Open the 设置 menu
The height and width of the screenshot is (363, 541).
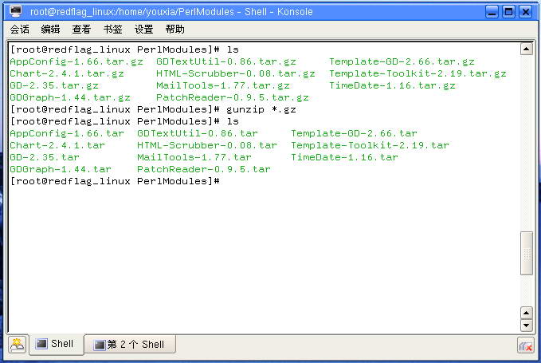pyautogui.click(x=143, y=30)
